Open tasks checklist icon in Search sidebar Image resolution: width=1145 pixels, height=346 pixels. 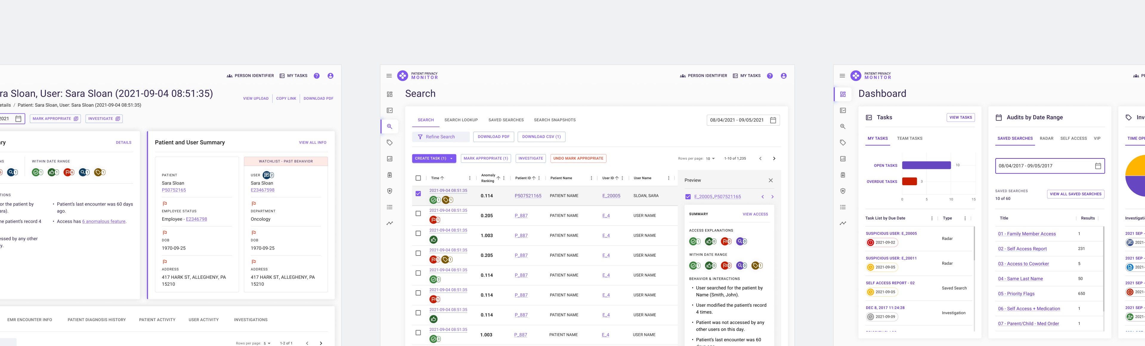(390, 110)
